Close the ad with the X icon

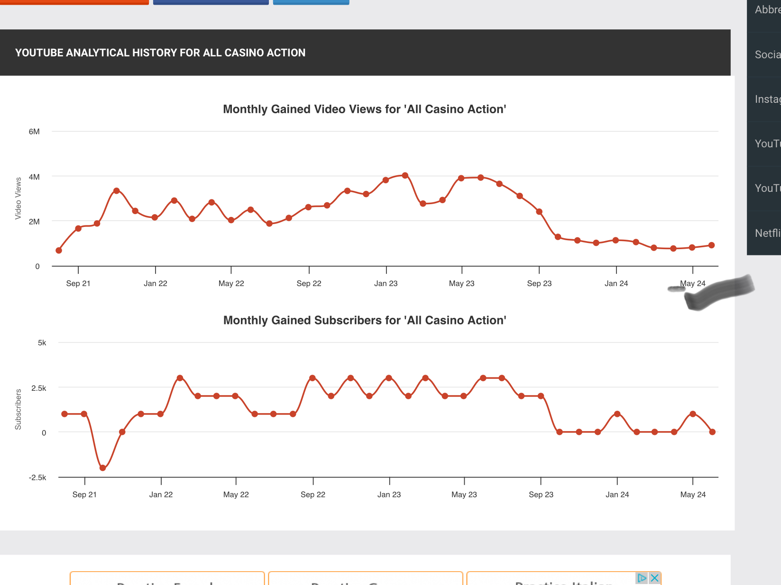655,578
